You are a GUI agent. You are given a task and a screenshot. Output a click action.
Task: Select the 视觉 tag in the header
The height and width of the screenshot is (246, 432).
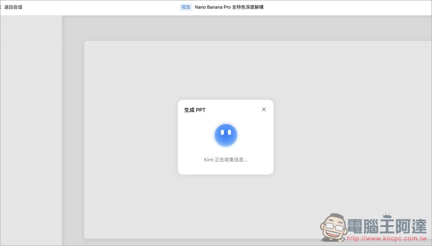point(186,7)
